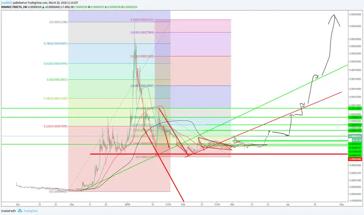Click the Apr date on time axis
The width and height of the screenshot is (364, 215).
point(288,204)
